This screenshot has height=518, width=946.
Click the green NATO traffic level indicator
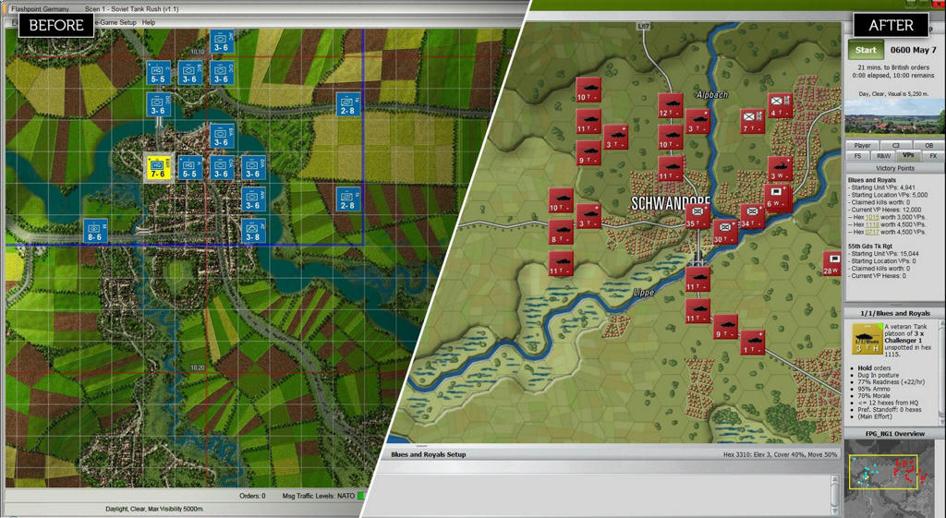pyautogui.click(x=361, y=496)
